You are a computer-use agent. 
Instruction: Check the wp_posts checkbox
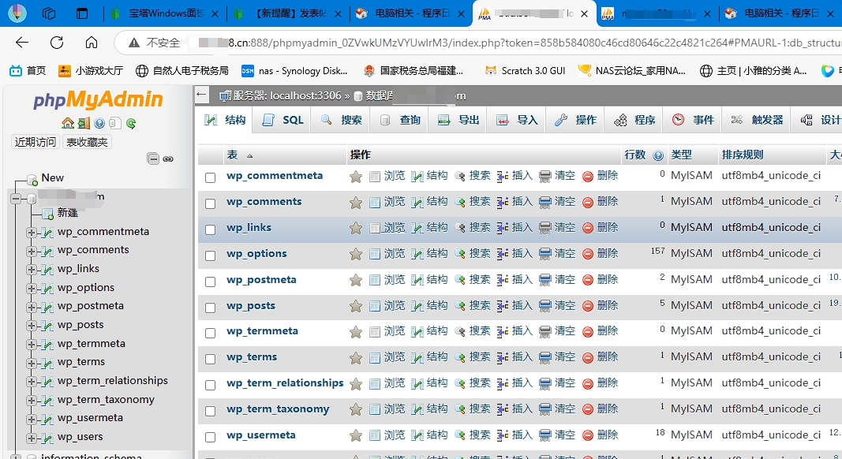pyautogui.click(x=211, y=308)
